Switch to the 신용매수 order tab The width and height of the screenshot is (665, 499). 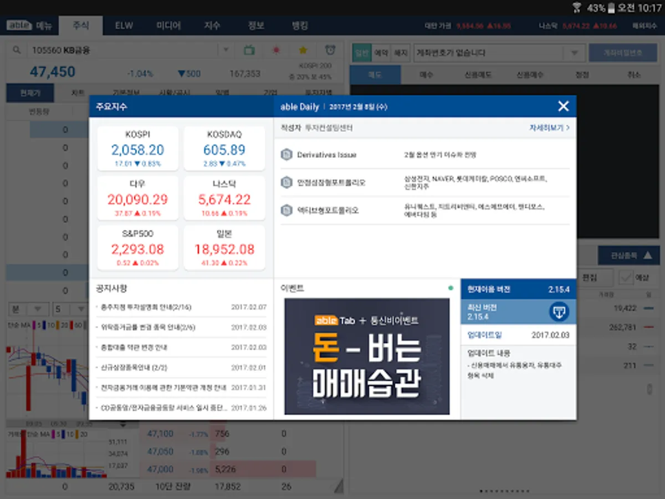pyautogui.click(x=530, y=75)
